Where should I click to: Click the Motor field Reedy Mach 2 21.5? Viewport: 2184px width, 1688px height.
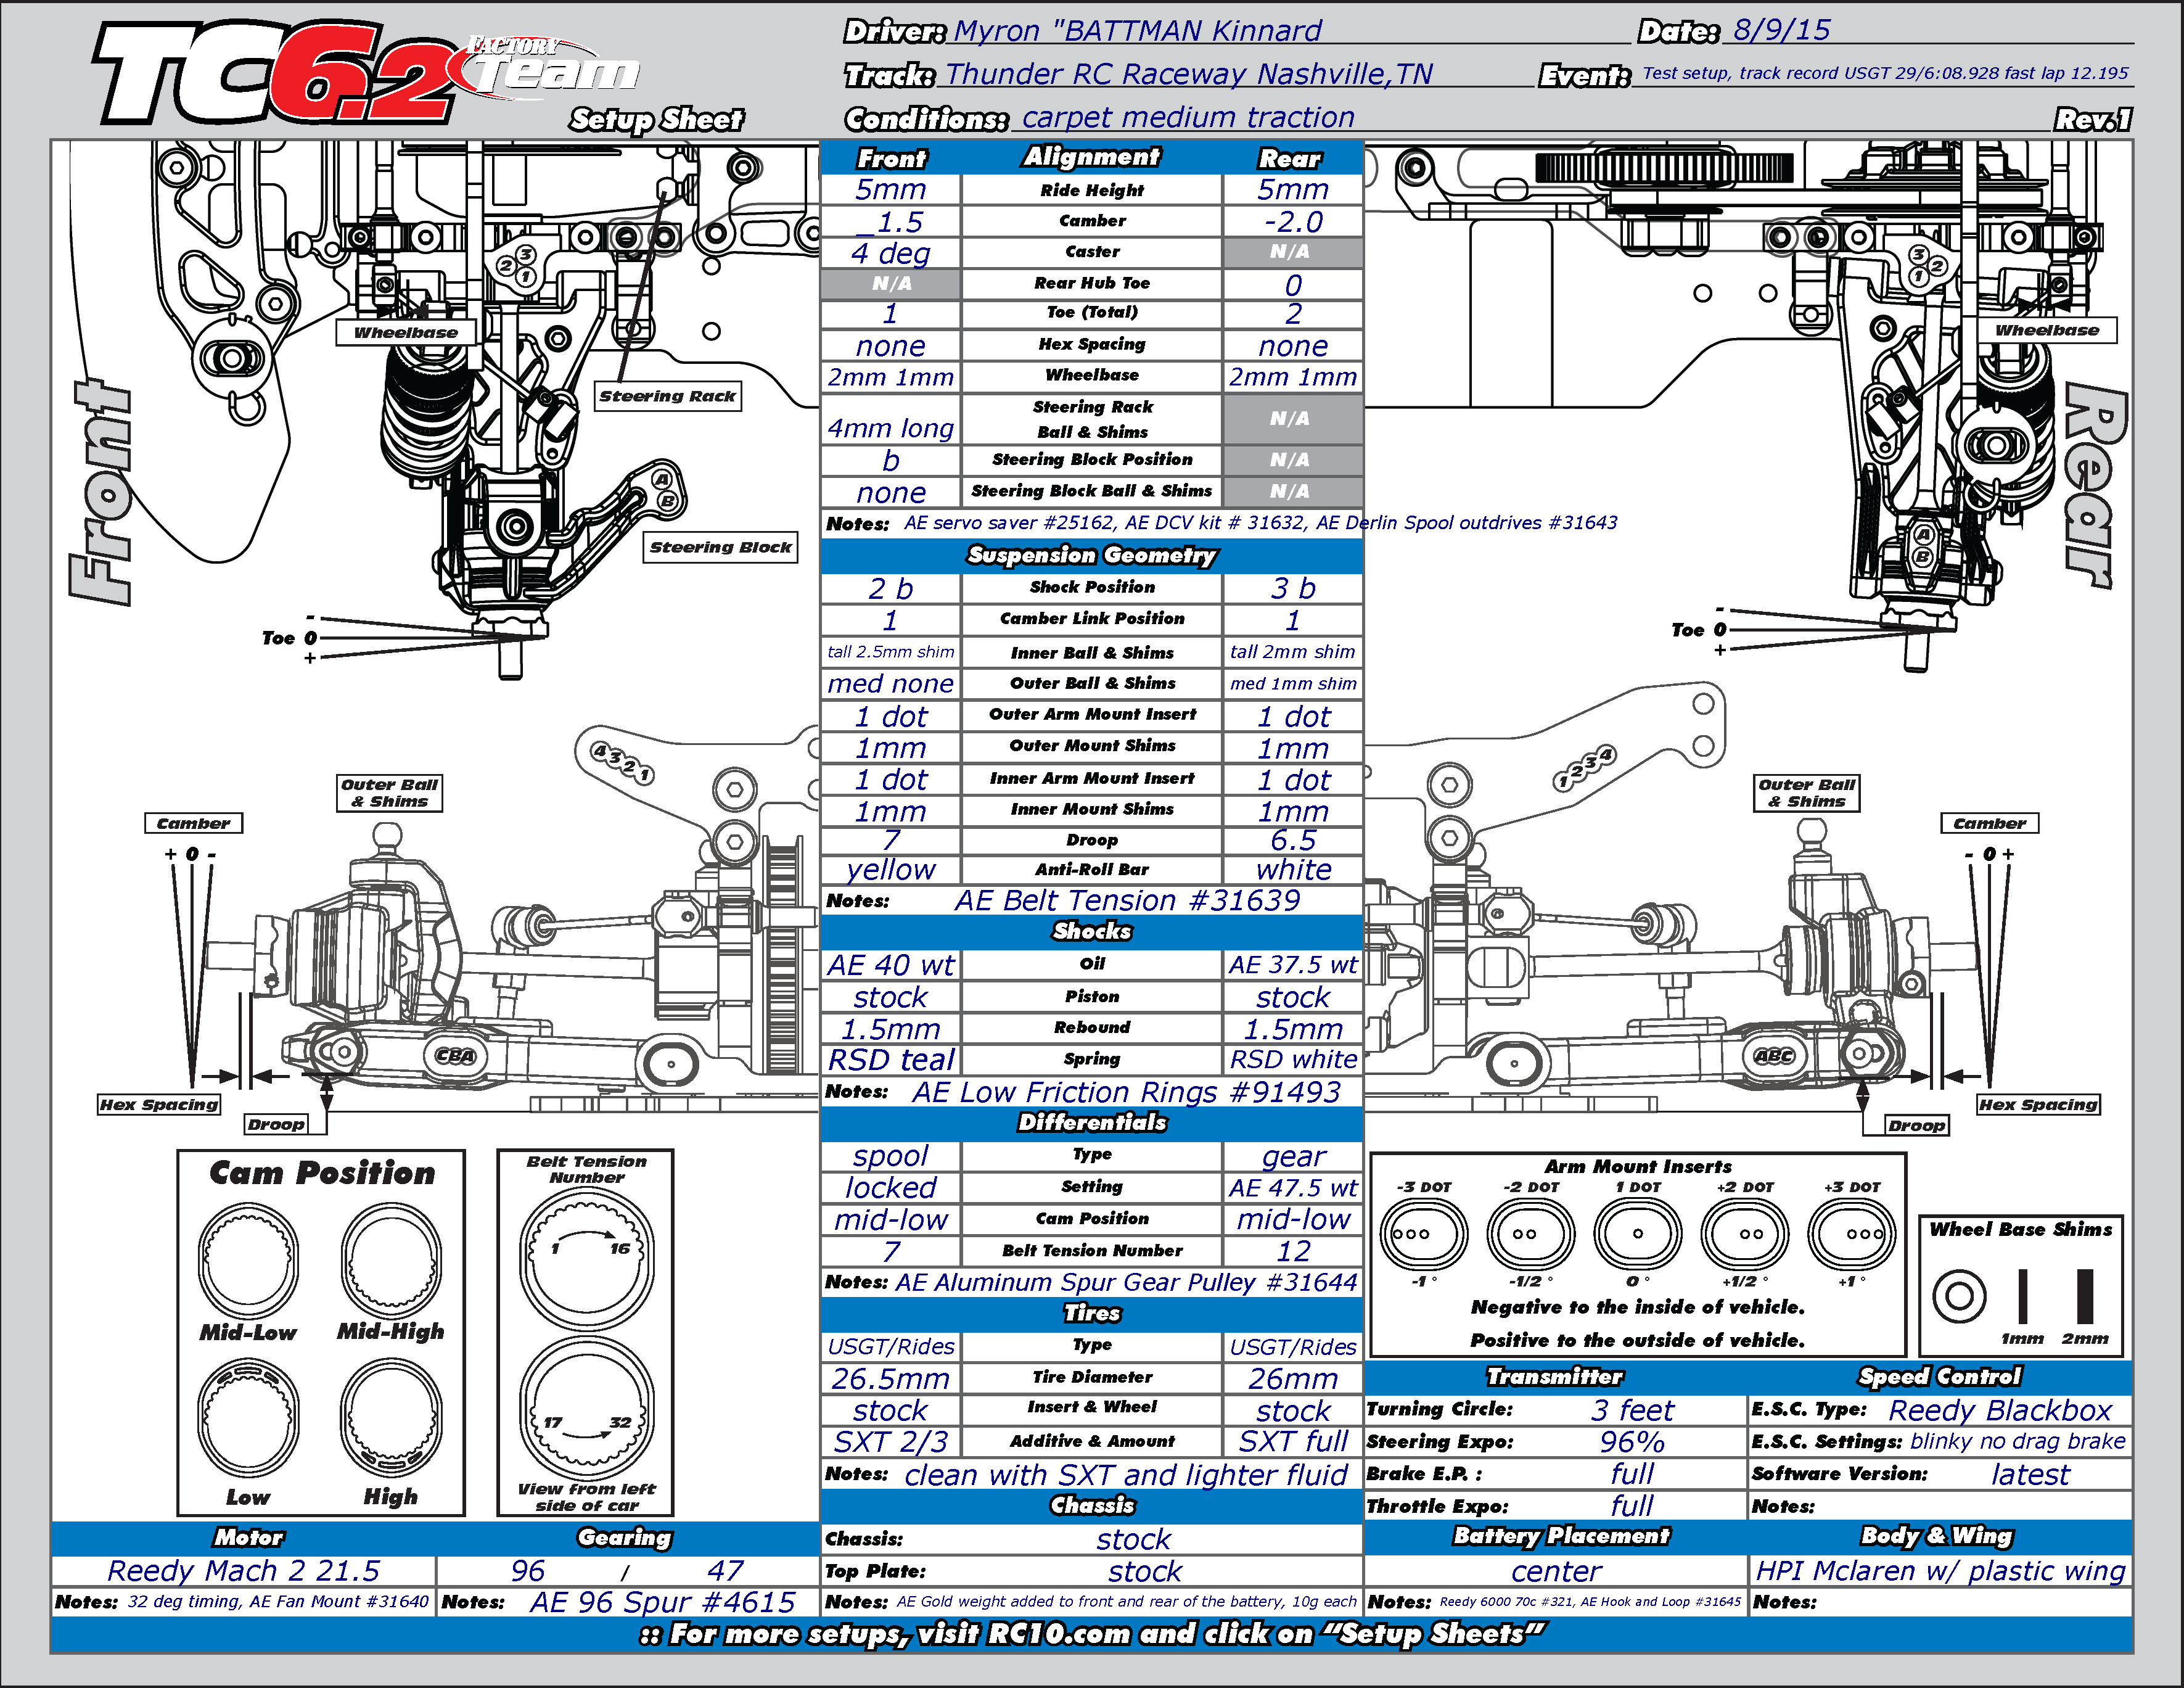(x=244, y=1571)
